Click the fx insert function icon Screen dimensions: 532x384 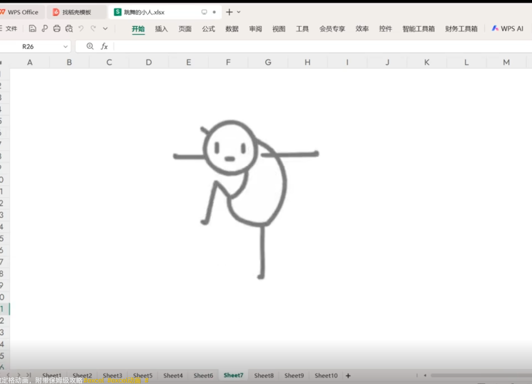click(105, 46)
